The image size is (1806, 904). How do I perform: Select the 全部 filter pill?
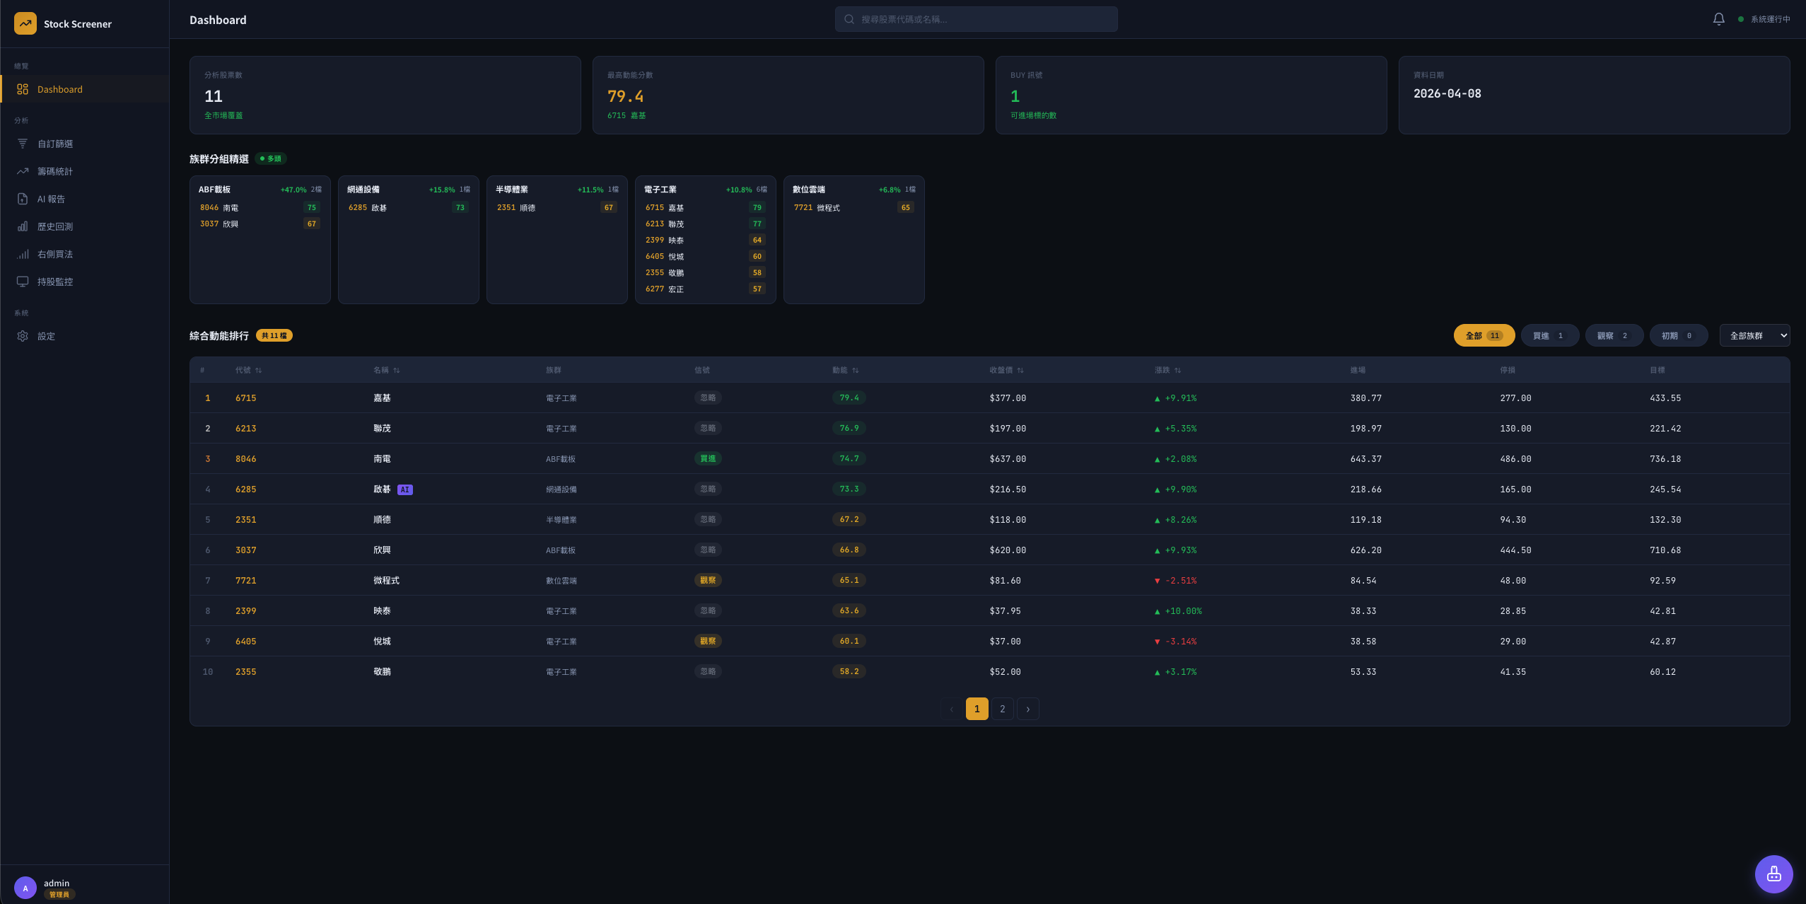coord(1484,335)
